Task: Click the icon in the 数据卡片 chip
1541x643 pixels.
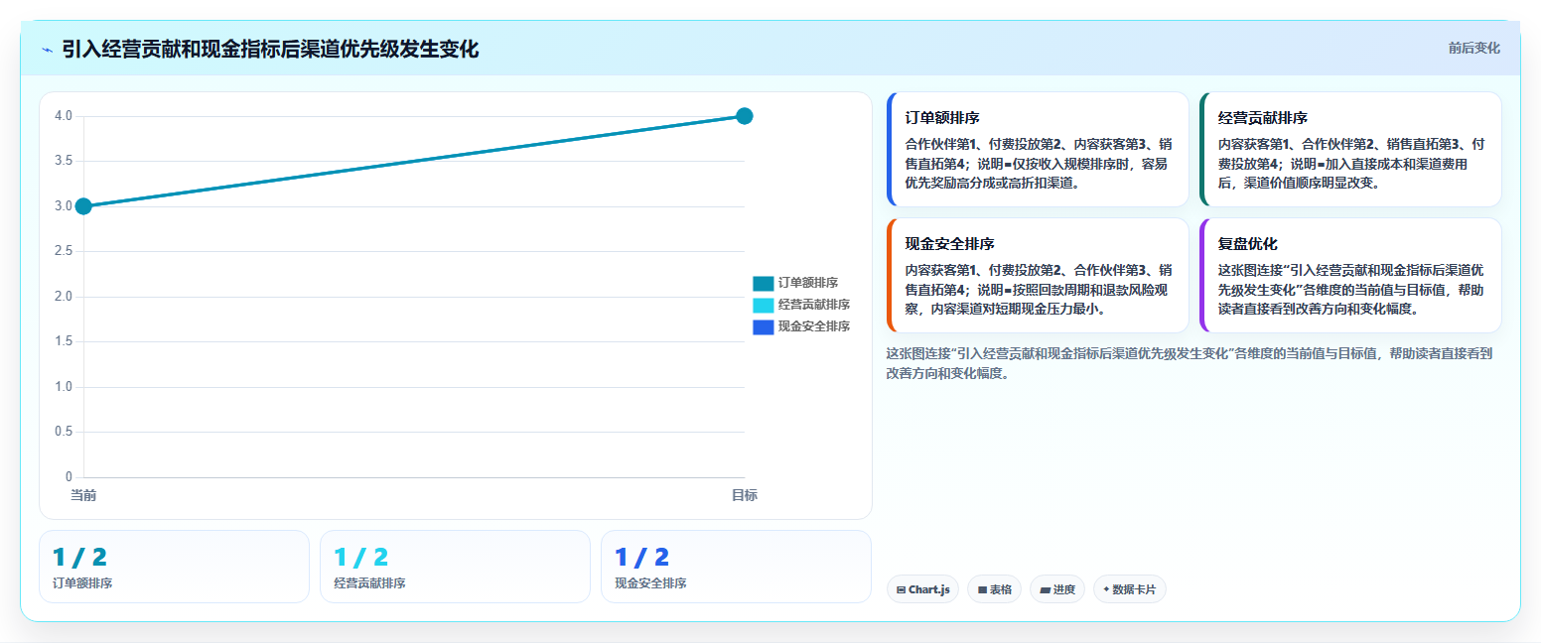Action: 1106,589
